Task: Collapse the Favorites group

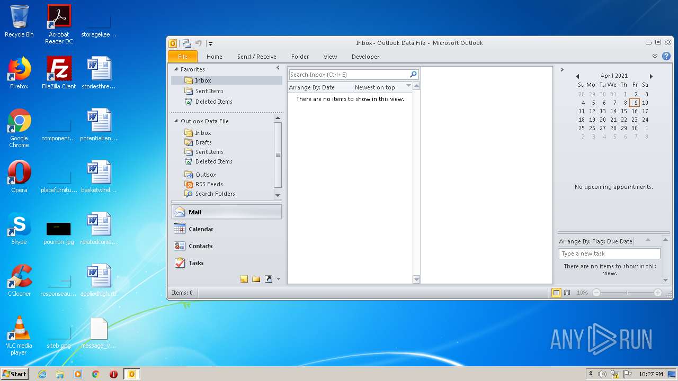Action: pyautogui.click(x=176, y=69)
